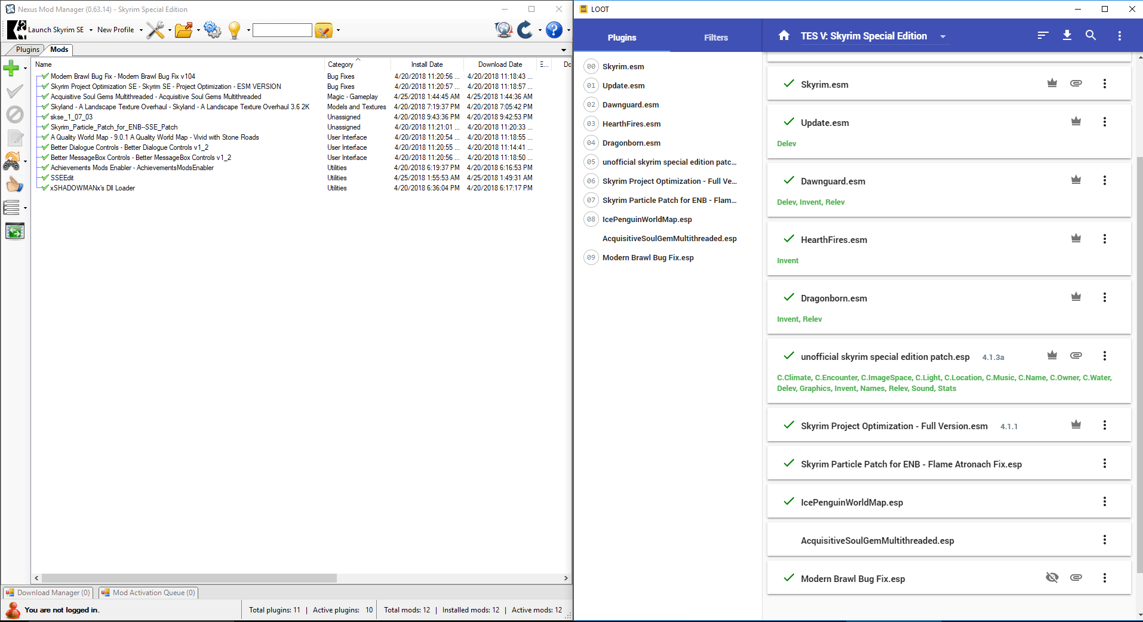
Task: Open the Download Manager (0) tab
Action: [48, 593]
